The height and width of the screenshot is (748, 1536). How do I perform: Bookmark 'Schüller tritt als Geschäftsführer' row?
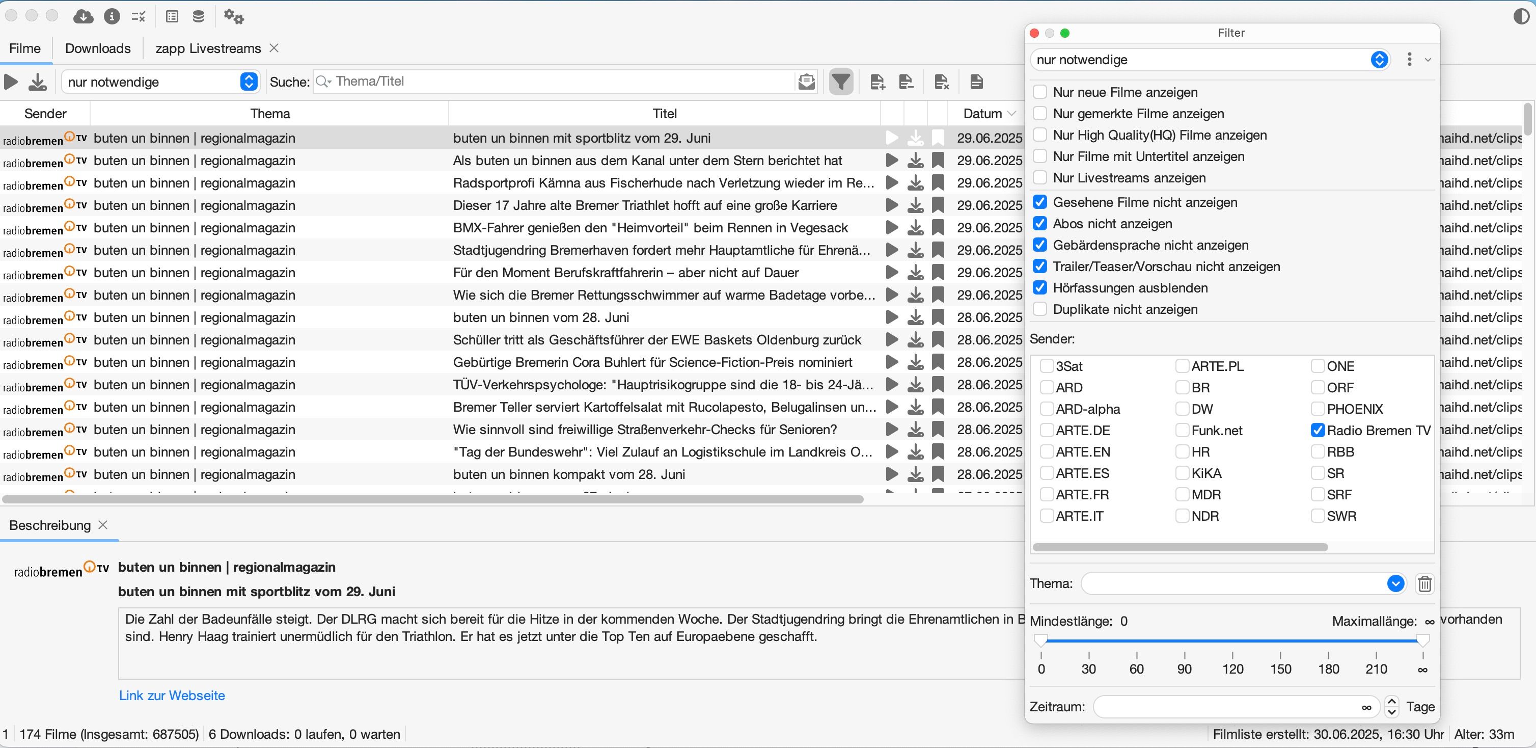(x=938, y=340)
